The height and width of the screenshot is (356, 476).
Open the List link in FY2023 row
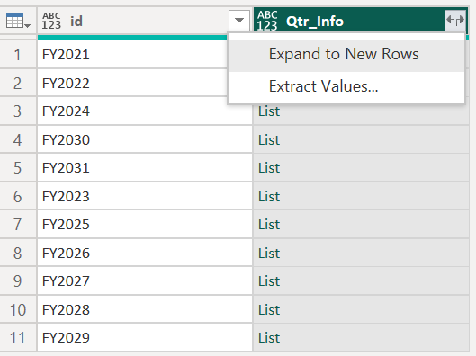tap(269, 197)
